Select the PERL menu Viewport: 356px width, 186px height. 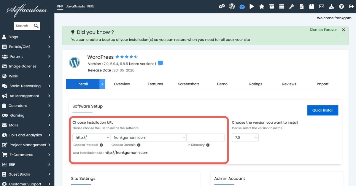click(x=91, y=6)
